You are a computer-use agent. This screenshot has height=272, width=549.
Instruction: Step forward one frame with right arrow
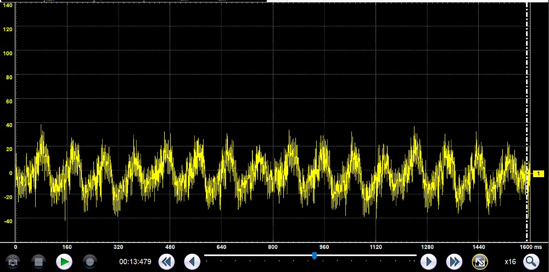click(428, 262)
